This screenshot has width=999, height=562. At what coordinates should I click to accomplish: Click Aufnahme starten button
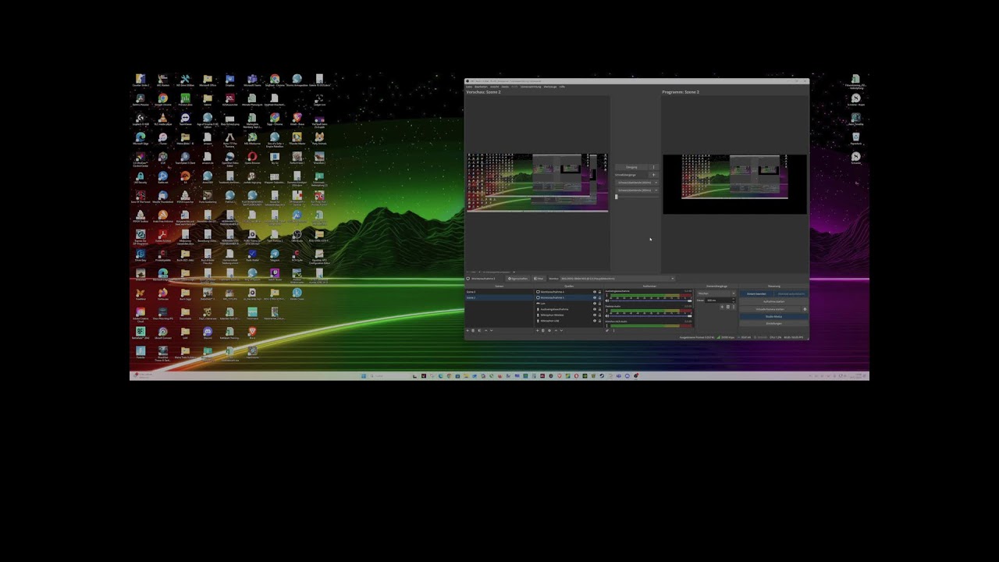774,301
